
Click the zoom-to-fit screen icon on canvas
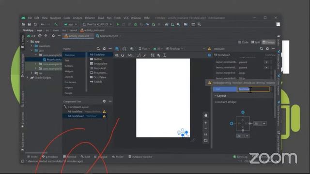click(205, 141)
